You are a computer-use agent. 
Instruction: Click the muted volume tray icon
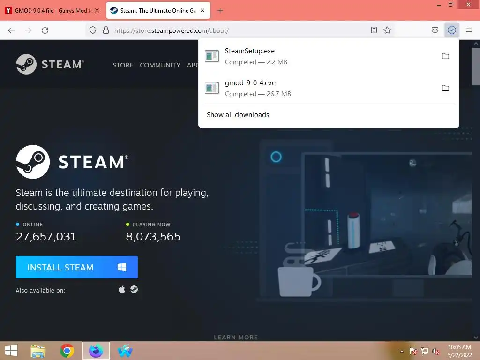[436, 351]
